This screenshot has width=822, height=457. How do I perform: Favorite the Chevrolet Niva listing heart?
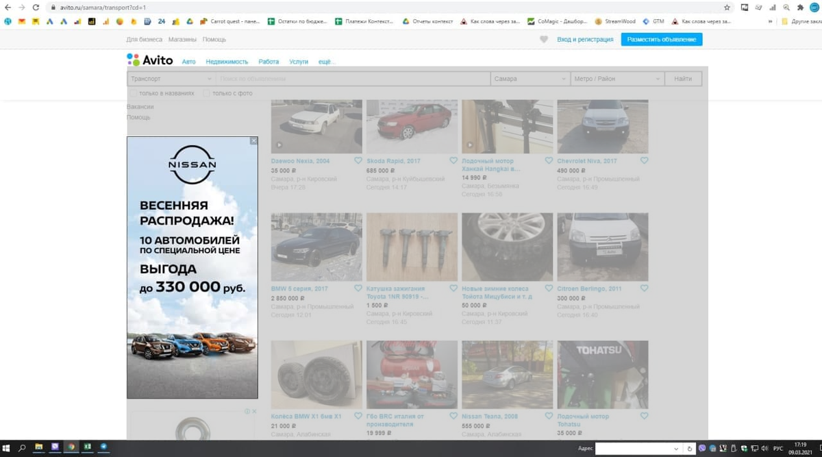644,160
